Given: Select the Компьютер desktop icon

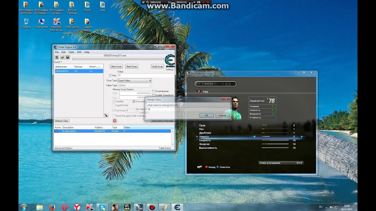Looking at the screenshot, I should pos(41,23).
